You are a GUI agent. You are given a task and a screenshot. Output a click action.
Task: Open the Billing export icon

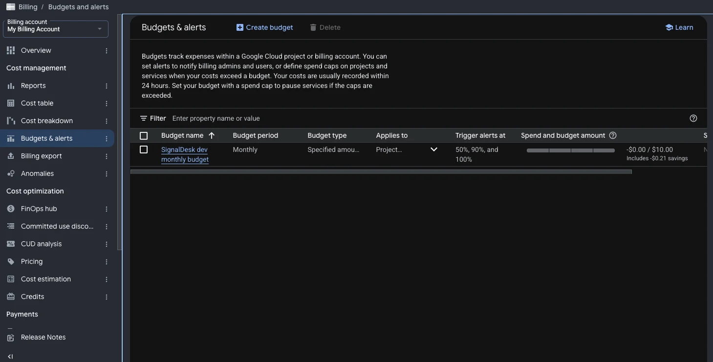11,156
